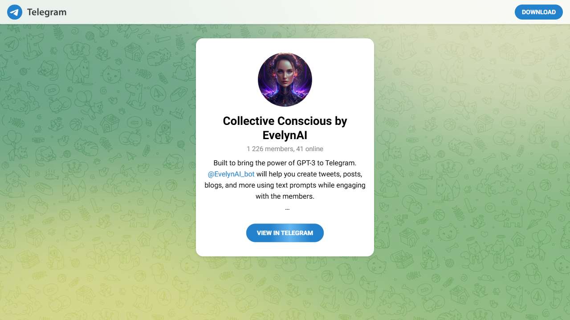This screenshot has width=570, height=320.
Task: Select the Collective Conscious by EvelynAI title
Action: (285, 128)
